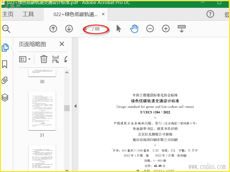Click the thumbnail panel scrollbar handle

click(67, 108)
